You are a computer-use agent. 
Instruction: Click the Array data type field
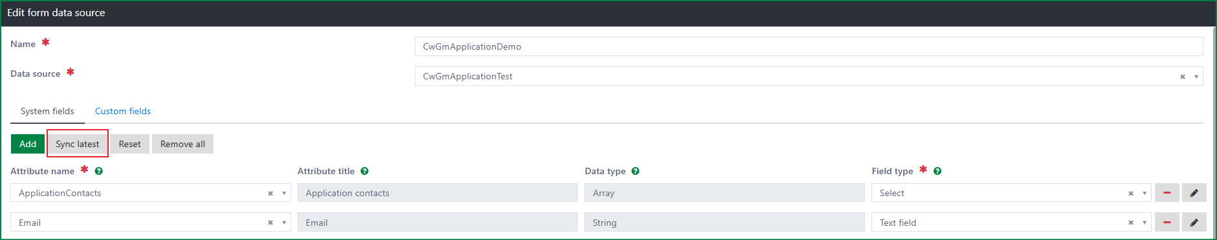tap(725, 193)
